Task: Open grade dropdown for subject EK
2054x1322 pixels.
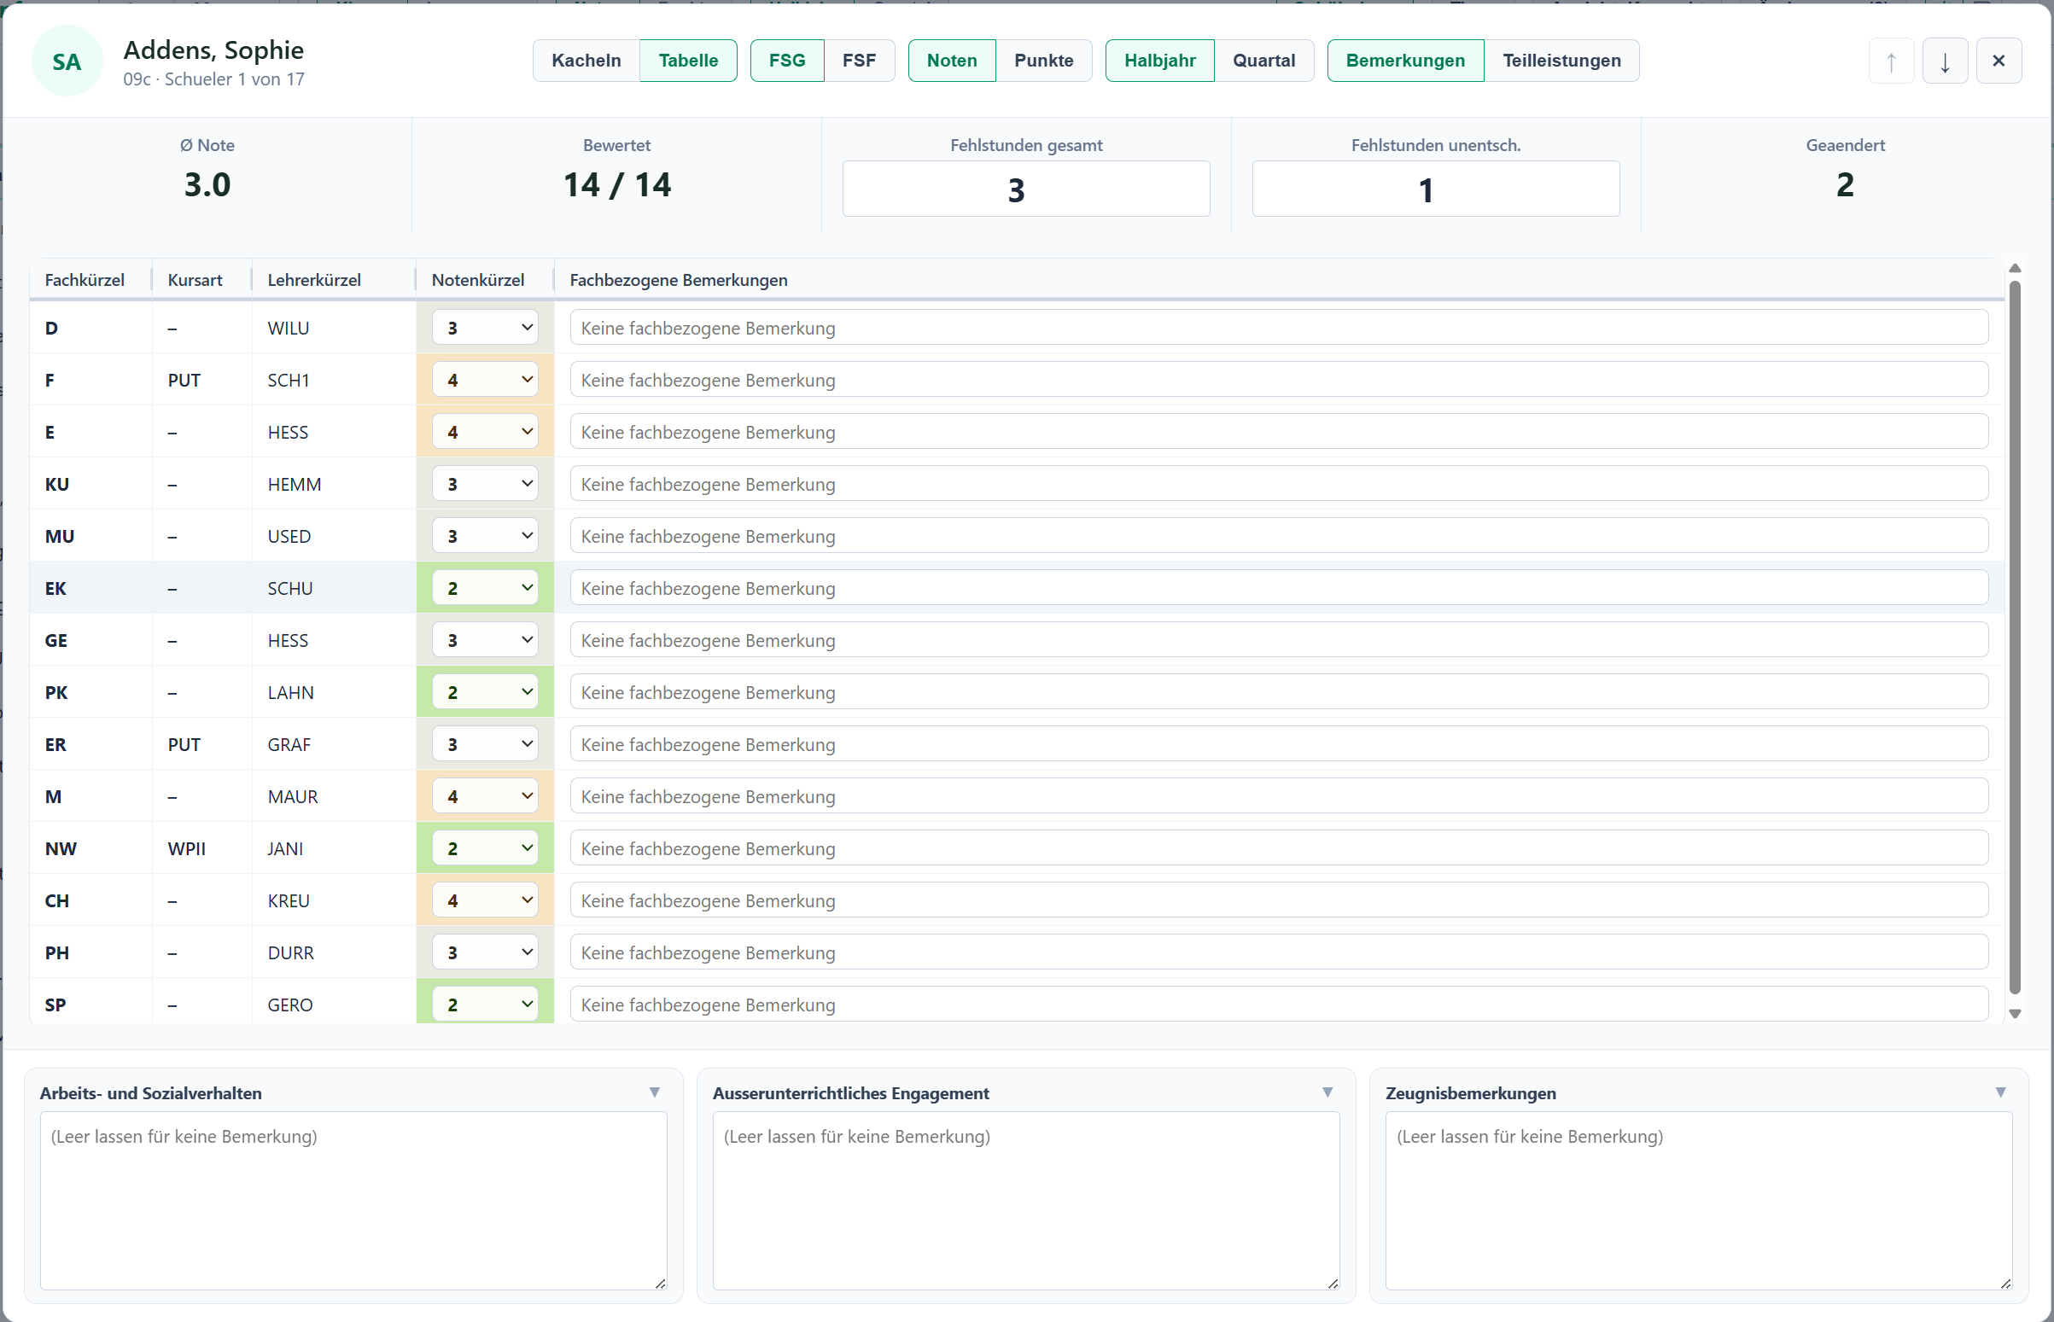Action: [x=485, y=588]
